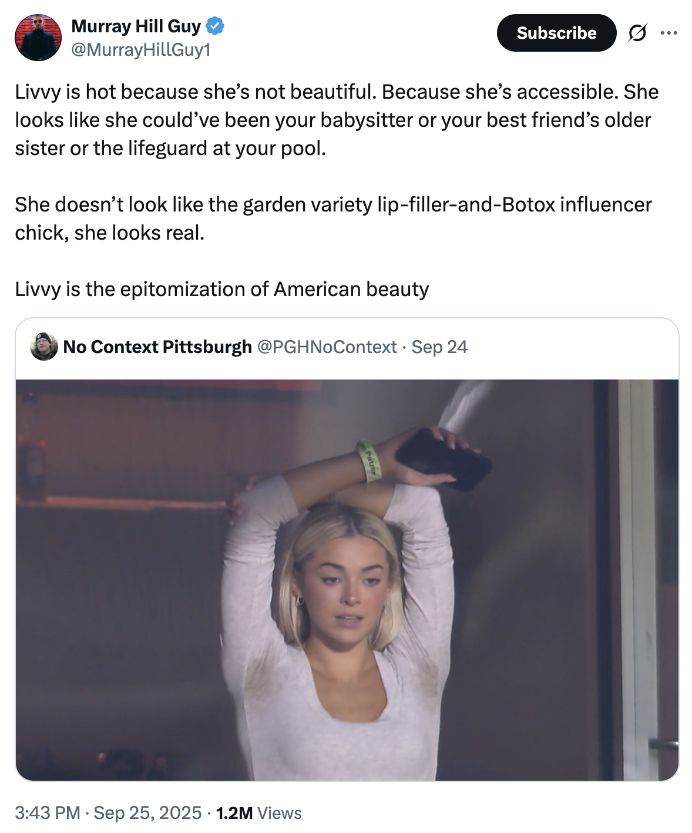Viewport: 692px width, 833px height.
Task: Click the 3:43 PM timestamp
Action: [x=47, y=813]
